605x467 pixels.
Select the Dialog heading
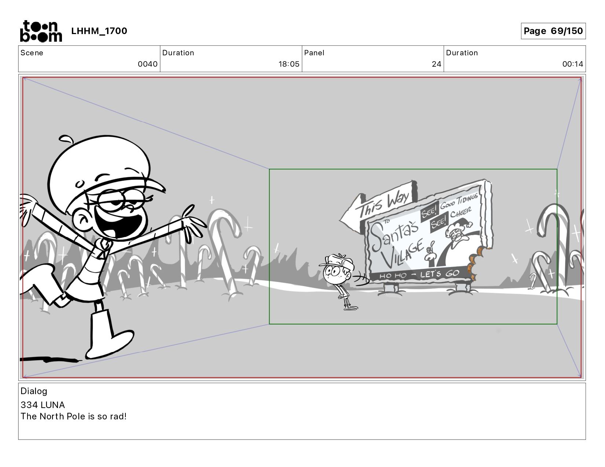34,391
